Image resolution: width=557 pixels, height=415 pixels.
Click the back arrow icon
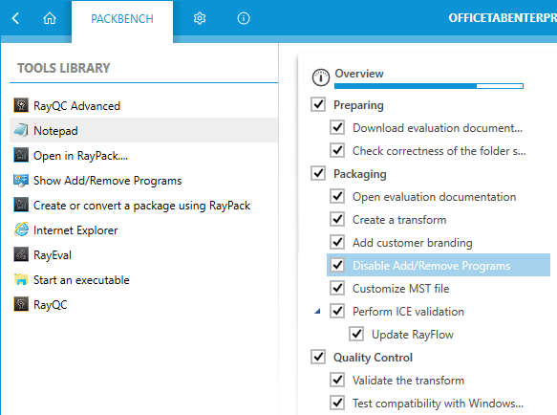tap(15, 18)
